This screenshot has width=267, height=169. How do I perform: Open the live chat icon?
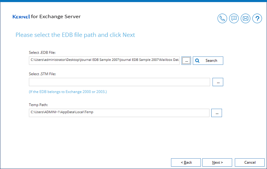(x=234, y=18)
